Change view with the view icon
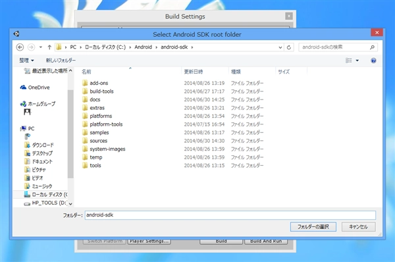Image resolution: width=395 pixels, height=262 pixels. point(349,61)
